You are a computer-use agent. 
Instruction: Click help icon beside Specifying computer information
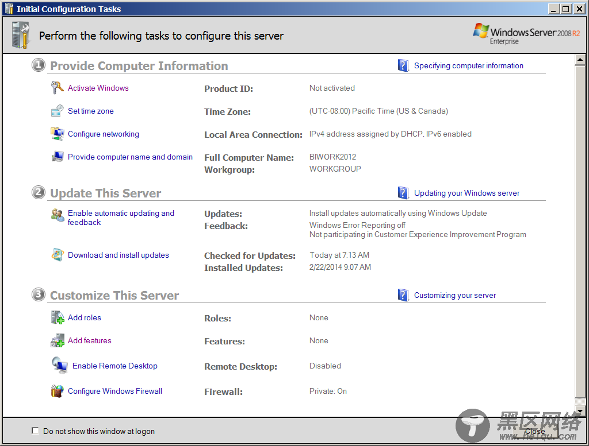403,65
